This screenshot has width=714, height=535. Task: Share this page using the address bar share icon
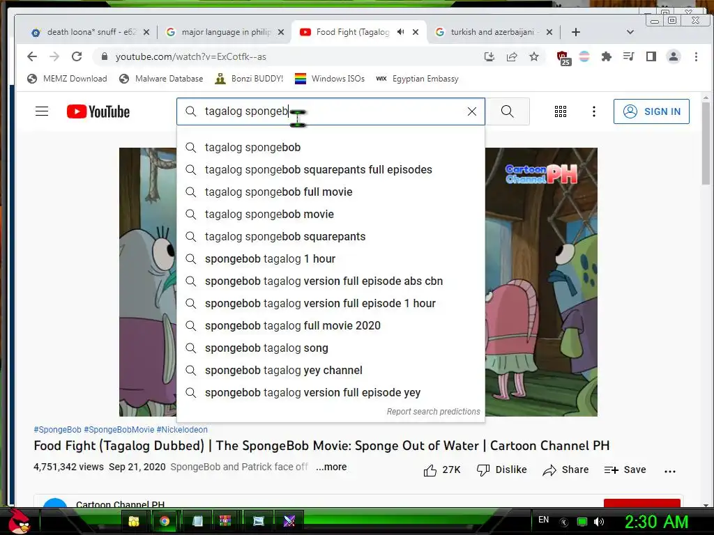pyautogui.click(x=512, y=56)
